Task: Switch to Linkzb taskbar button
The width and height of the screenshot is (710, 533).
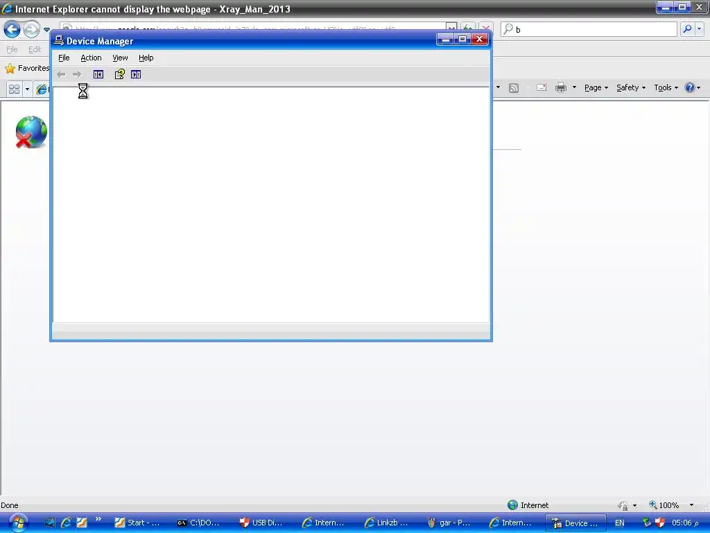Action: 387,523
